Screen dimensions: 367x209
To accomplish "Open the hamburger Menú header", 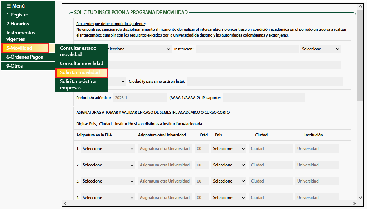I will 28,6.
